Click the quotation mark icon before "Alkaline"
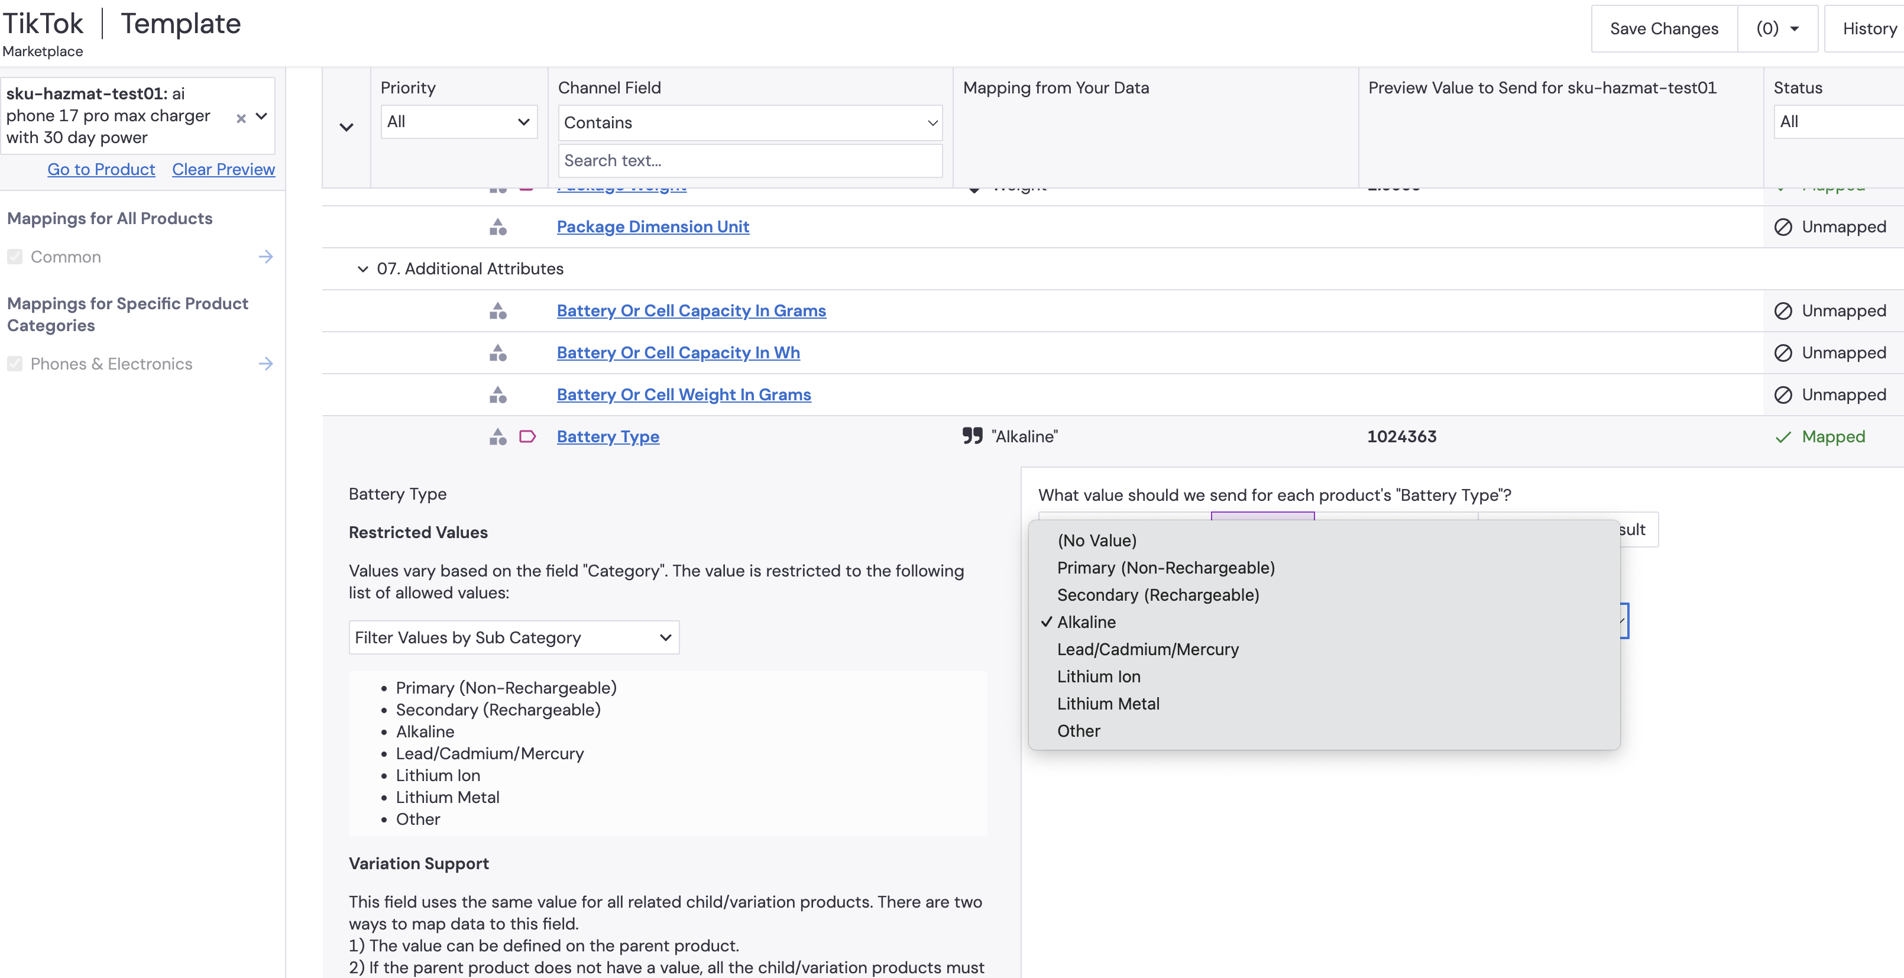Image resolution: width=1904 pixels, height=978 pixels. coord(972,436)
